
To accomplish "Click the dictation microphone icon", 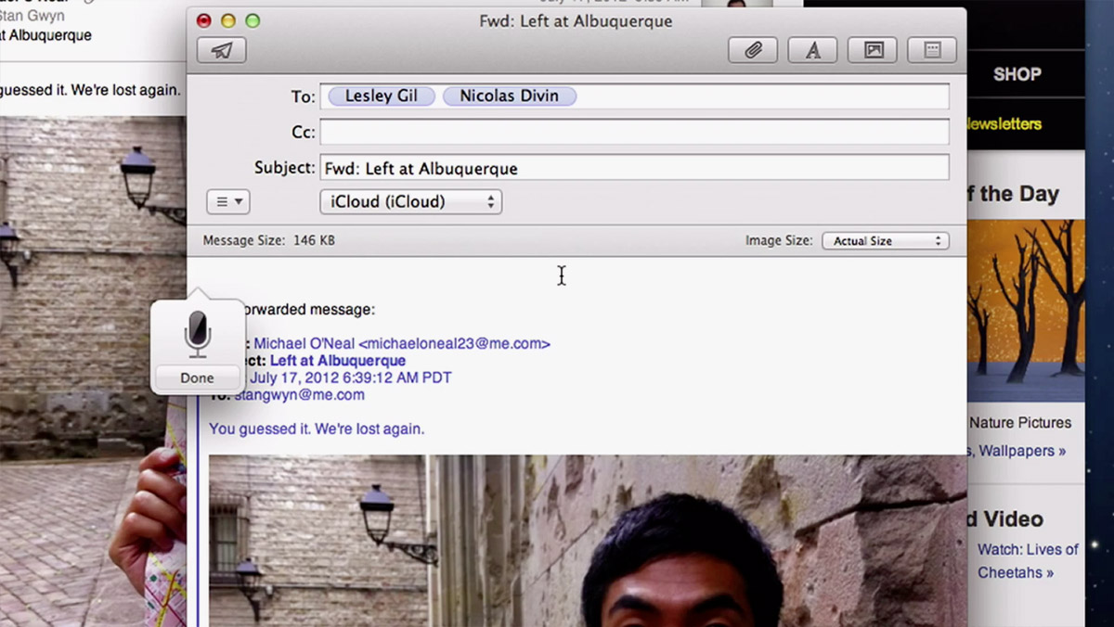I will (197, 333).
